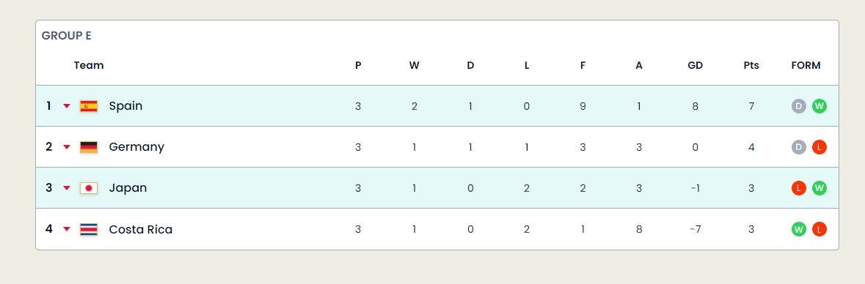The height and width of the screenshot is (284, 865).
Task: Open the Costa Rica team link
Action: (x=141, y=230)
